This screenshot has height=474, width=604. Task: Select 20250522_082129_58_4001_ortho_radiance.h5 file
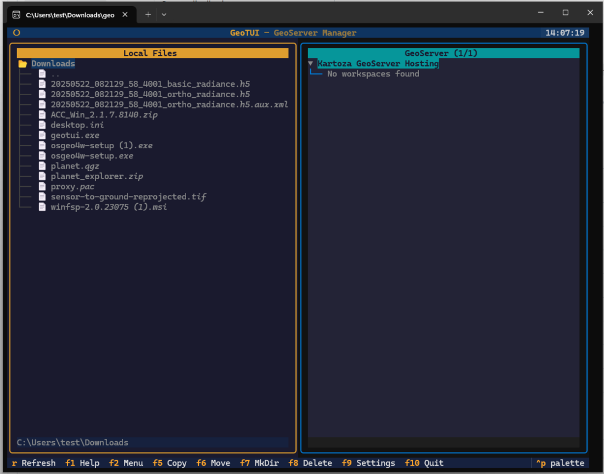[x=150, y=94]
